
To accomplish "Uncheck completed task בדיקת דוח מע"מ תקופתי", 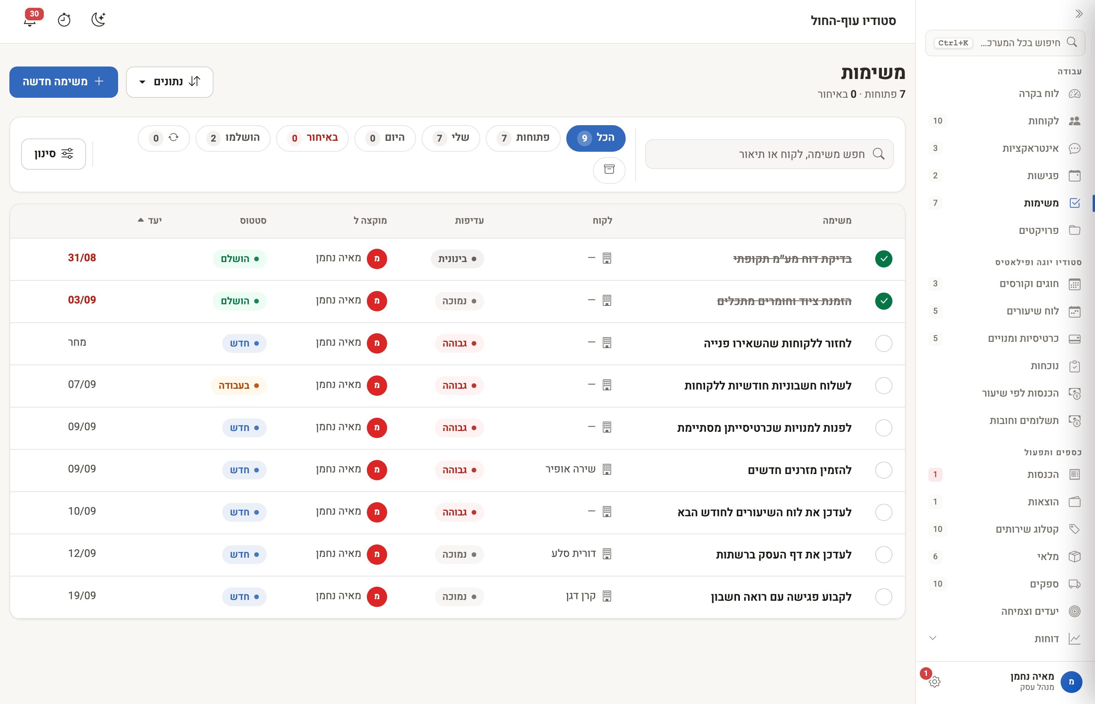I will (883, 259).
